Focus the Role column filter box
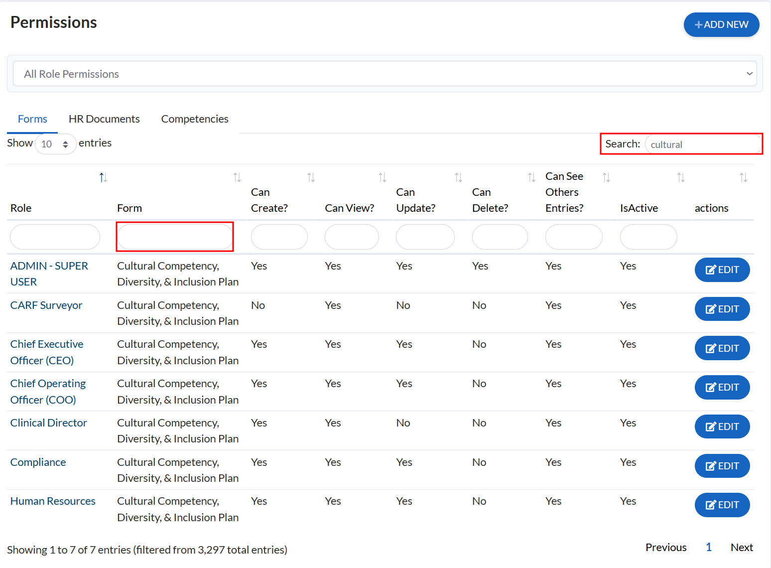771x568 pixels. [x=55, y=237]
